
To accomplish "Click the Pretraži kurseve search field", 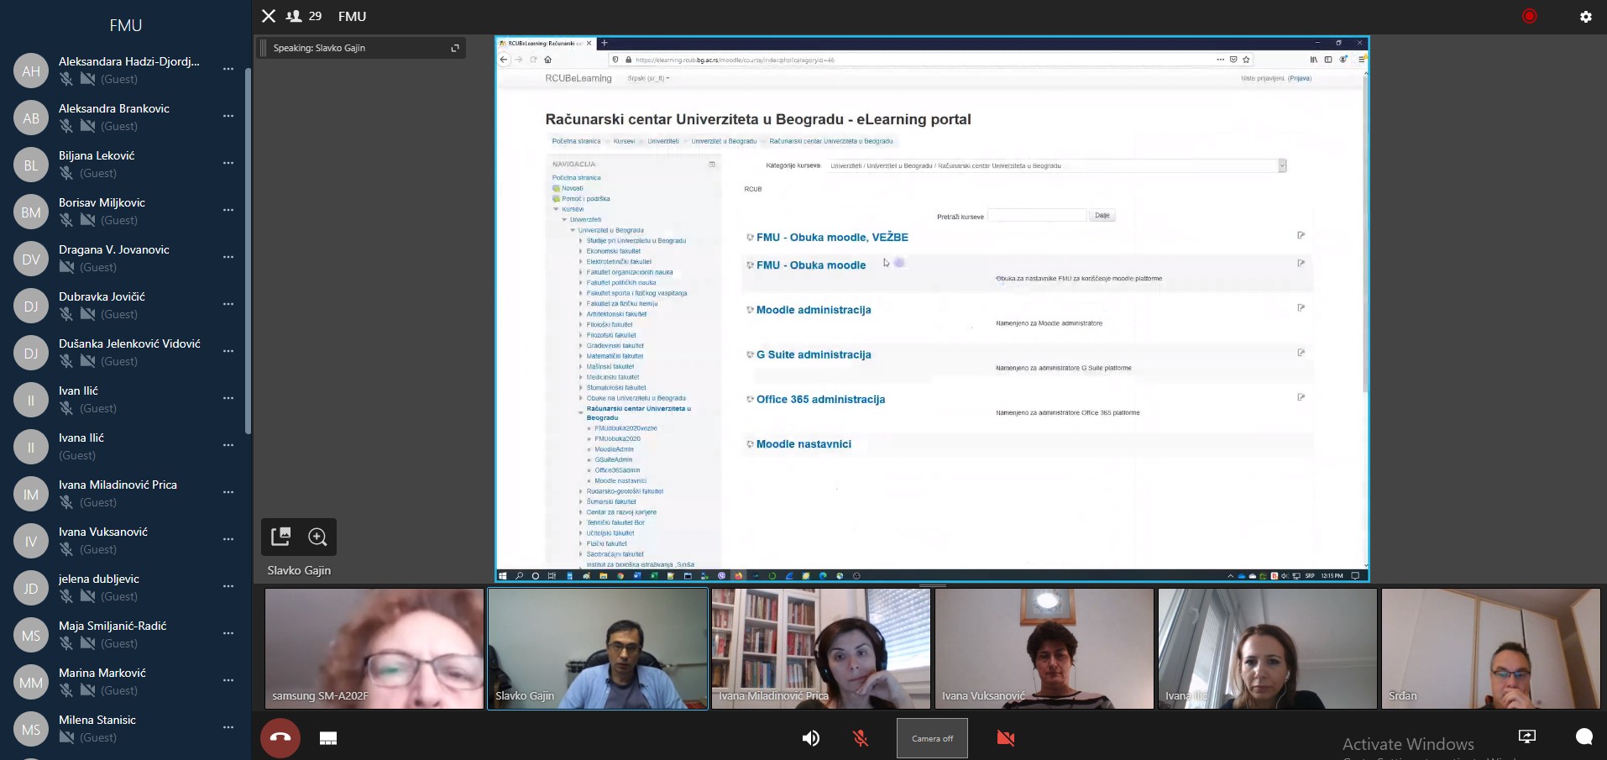I will (1037, 216).
